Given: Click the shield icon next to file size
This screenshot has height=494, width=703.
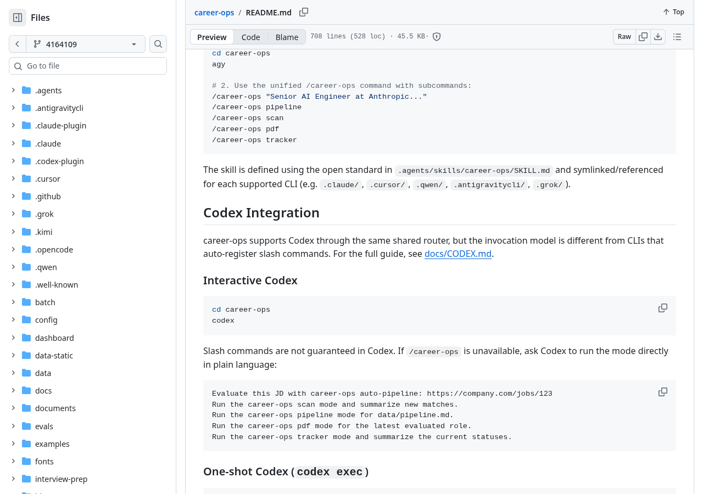Looking at the screenshot, I should [437, 37].
